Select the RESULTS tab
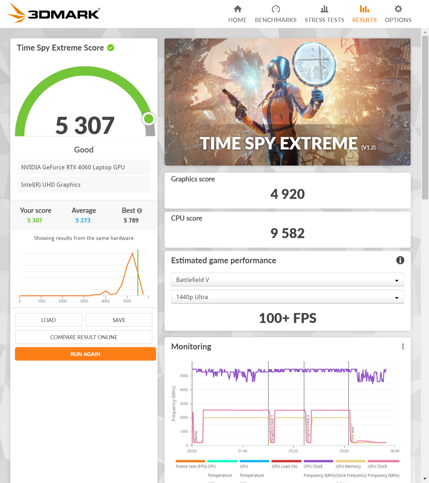Image resolution: width=429 pixels, height=483 pixels. coord(364,14)
